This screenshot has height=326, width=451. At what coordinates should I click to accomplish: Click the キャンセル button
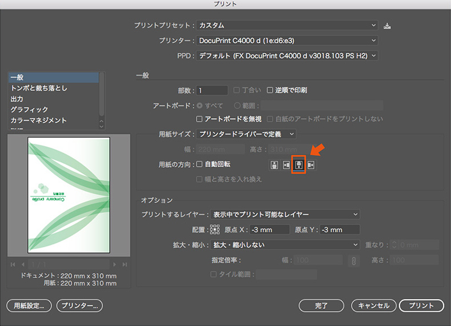[374, 305]
